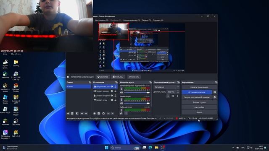Image resolution: width=269 pixels, height=151 pixels.
Task: Undock the Scenes panel
Action: click(x=90, y=82)
